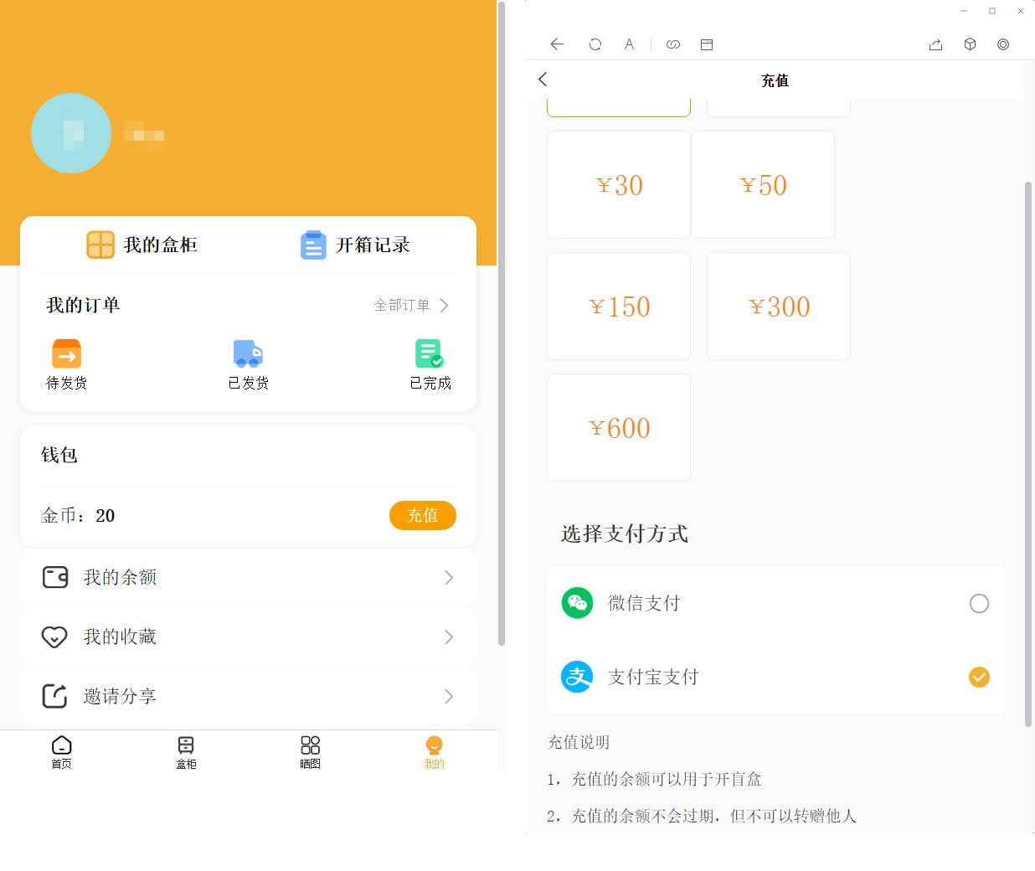Click the 待发货 pending shipment icon
The image size is (1035, 871).
[x=66, y=353]
